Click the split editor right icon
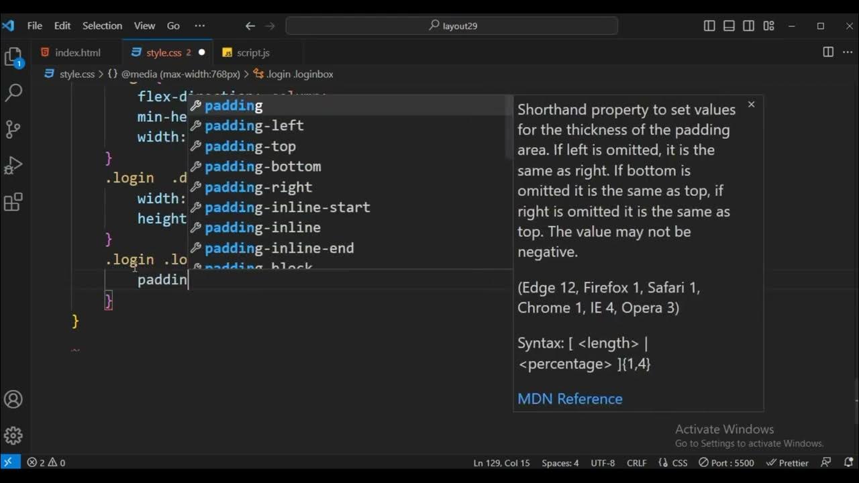859x483 pixels. point(828,52)
